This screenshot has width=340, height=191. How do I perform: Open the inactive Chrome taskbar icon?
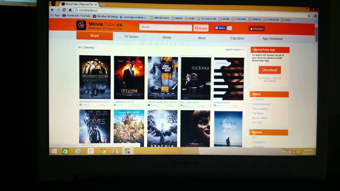(103, 151)
